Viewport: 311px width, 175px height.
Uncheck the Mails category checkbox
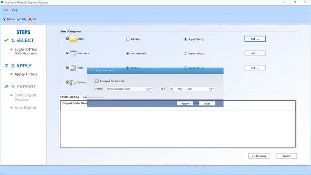[x=68, y=39]
